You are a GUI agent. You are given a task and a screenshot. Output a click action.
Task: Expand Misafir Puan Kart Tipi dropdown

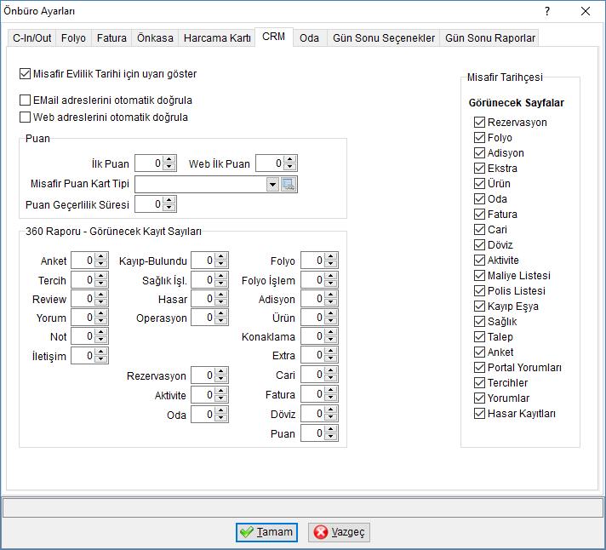(x=272, y=185)
